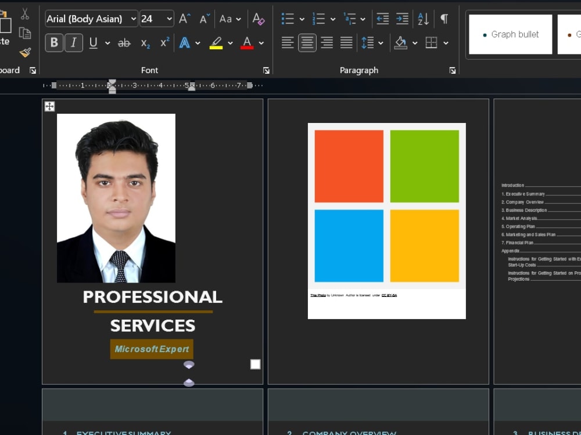Show or hide paragraph marks
Image resolution: width=581 pixels, height=435 pixels.
click(x=444, y=19)
